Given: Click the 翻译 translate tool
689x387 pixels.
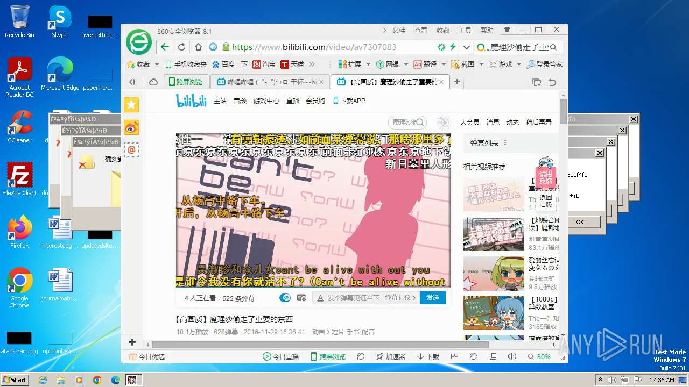Looking at the screenshot, I should pos(425,64).
